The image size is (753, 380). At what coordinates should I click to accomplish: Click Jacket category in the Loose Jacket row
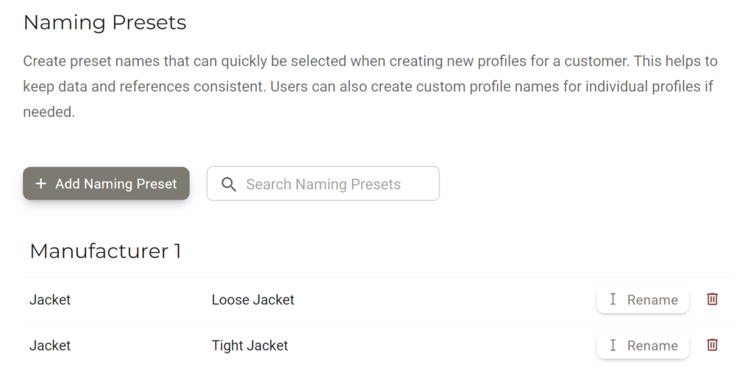pyautogui.click(x=50, y=299)
